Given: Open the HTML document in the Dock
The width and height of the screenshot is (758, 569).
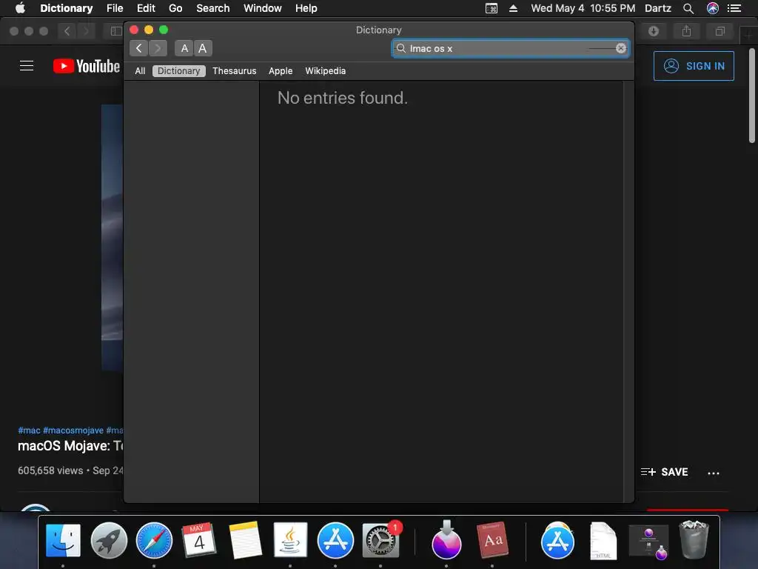Looking at the screenshot, I should click(603, 540).
